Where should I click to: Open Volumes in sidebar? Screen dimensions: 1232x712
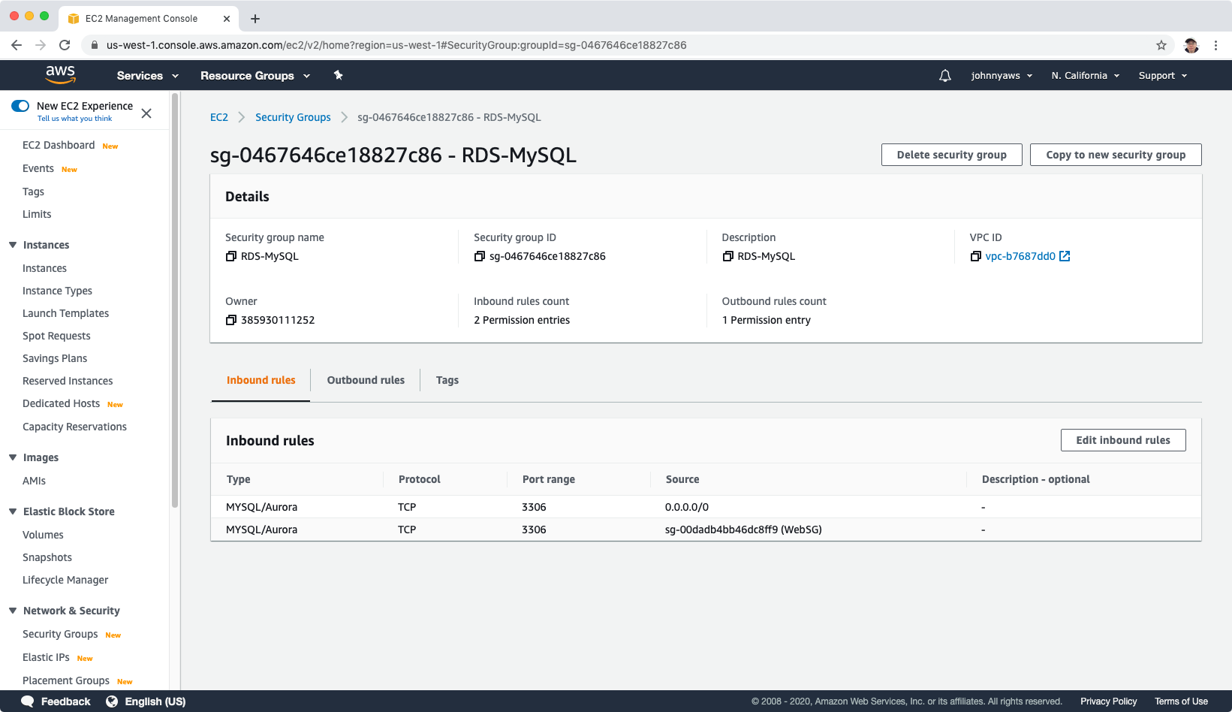pyautogui.click(x=43, y=535)
